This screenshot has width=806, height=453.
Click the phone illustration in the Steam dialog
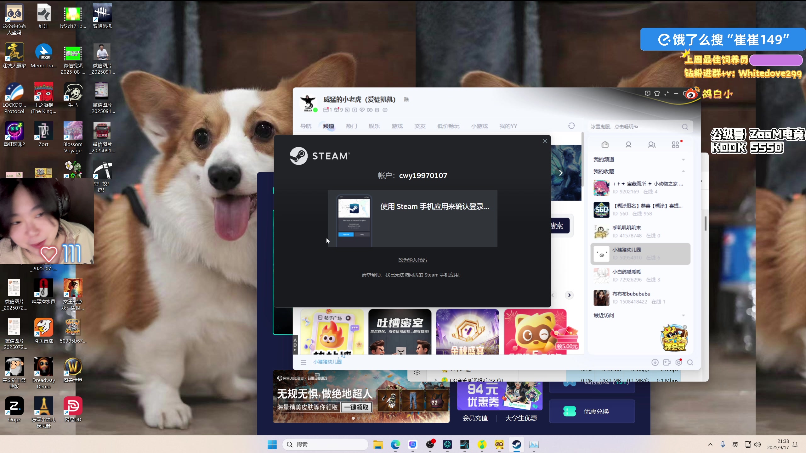(x=354, y=220)
